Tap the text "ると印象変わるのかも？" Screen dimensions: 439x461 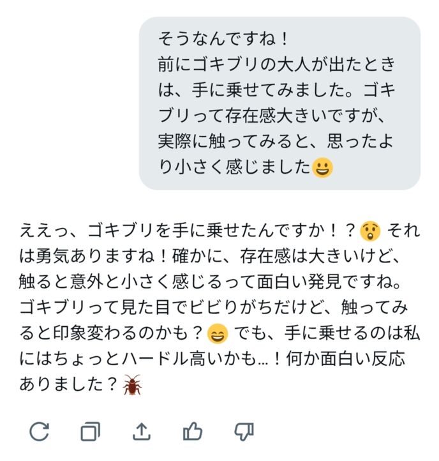pyautogui.click(x=111, y=333)
